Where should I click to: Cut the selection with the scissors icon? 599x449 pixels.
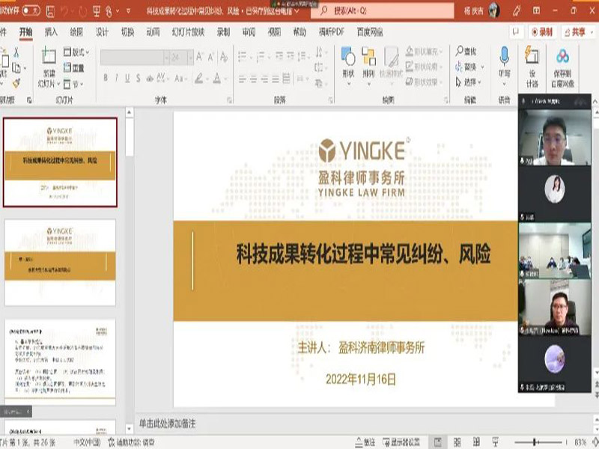pyautogui.click(x=16, y=52)
